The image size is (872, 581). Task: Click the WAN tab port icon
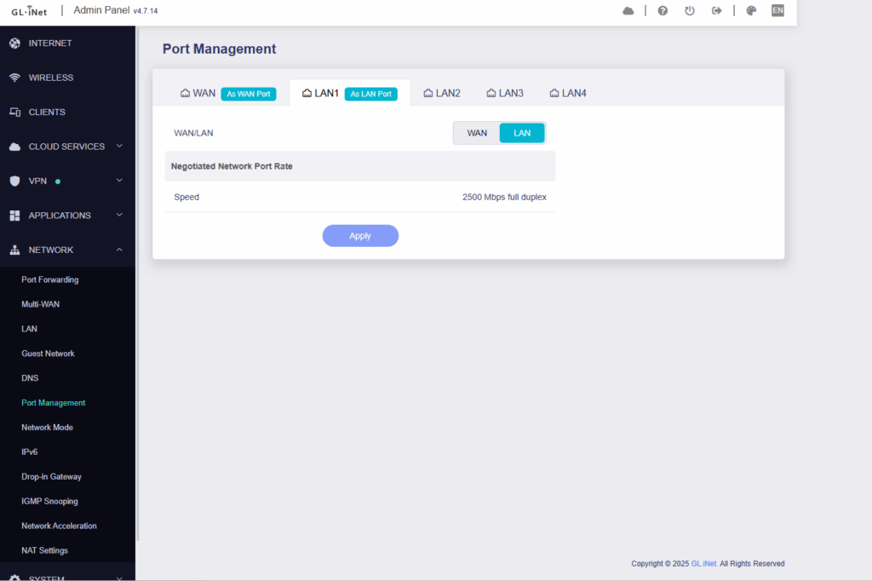[x=185, y=93]
